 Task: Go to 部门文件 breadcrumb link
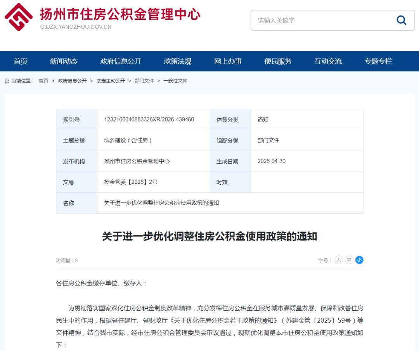point(144,81)
